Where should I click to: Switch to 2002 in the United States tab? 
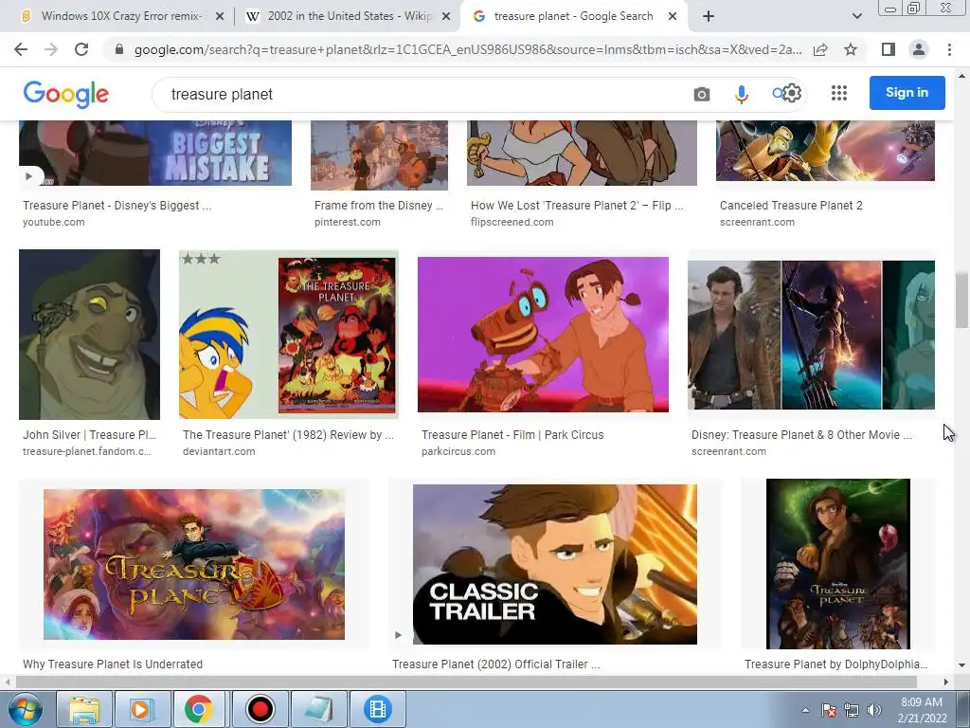coord(347,16)
